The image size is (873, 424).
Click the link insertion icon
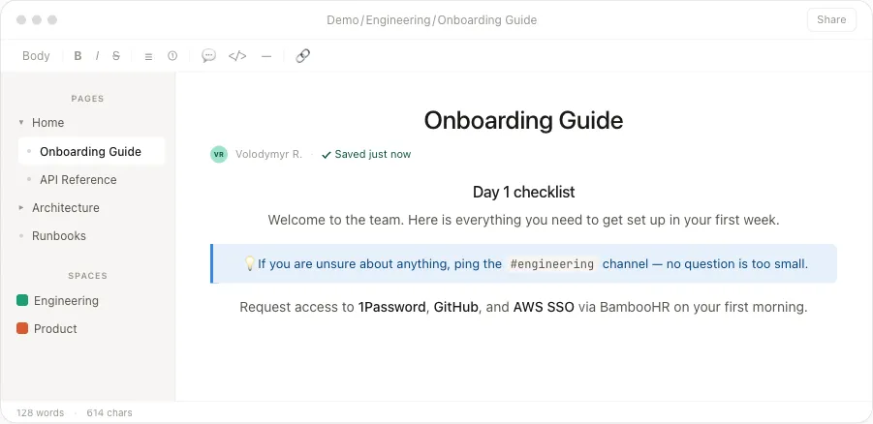tap(302, 56)
